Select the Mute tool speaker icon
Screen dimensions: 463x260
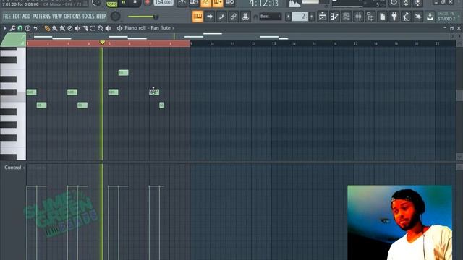pos(77,28)
